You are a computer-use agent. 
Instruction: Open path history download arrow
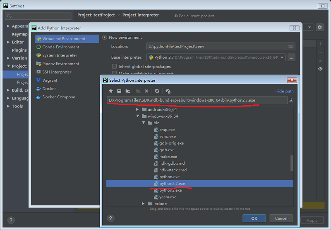(291, 100)
